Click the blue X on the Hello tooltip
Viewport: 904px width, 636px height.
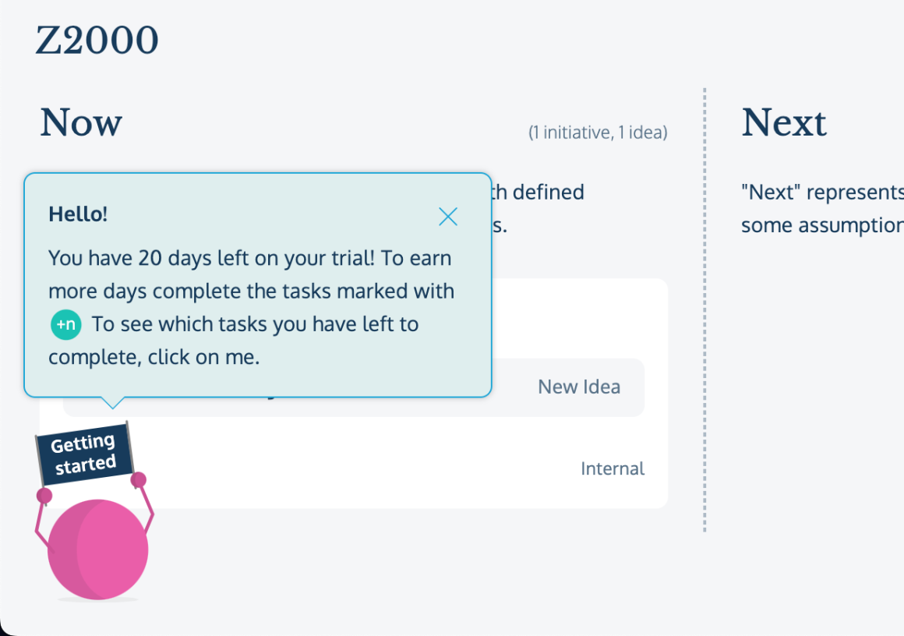click(x=448, y=217)
